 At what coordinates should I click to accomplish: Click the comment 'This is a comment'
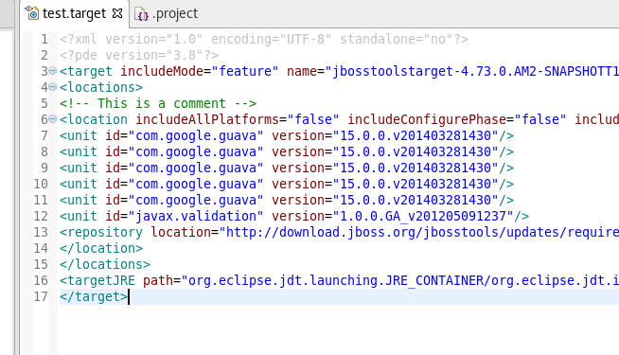(x=158, y=103)
